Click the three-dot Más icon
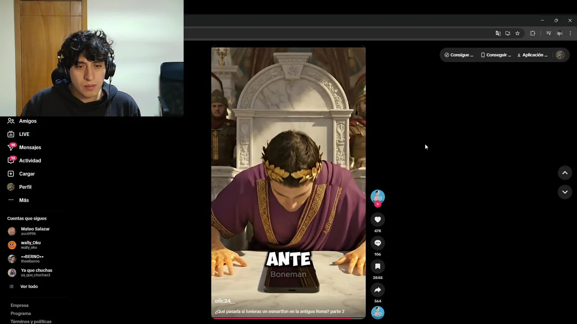The width and height of the screenshot is (577, 324). (11, 200)
